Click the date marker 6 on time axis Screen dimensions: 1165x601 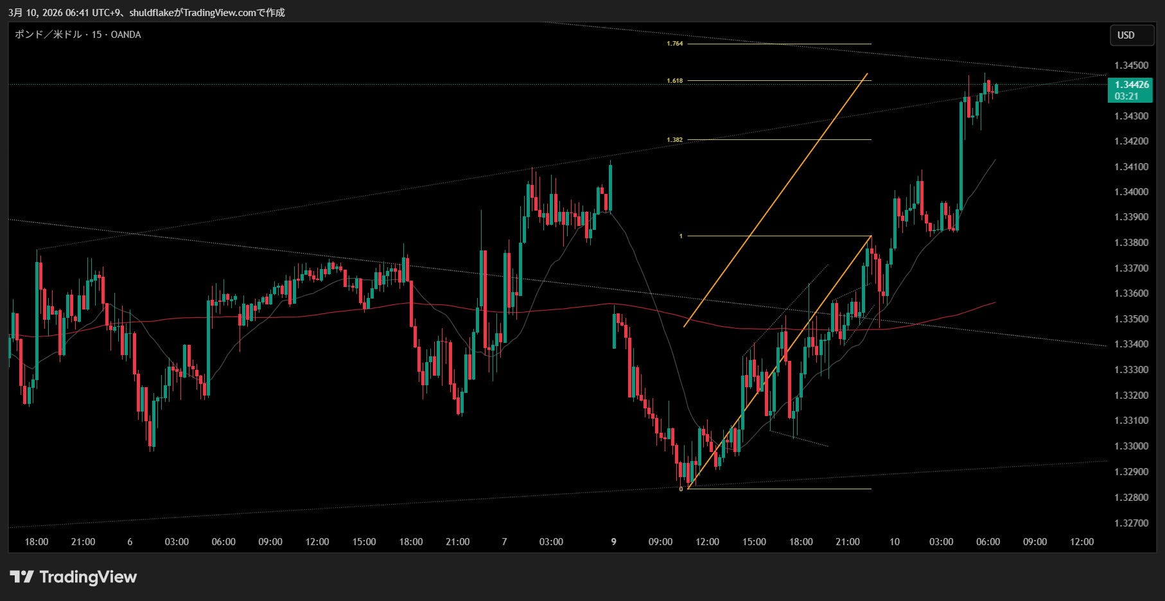pos(130,542)
